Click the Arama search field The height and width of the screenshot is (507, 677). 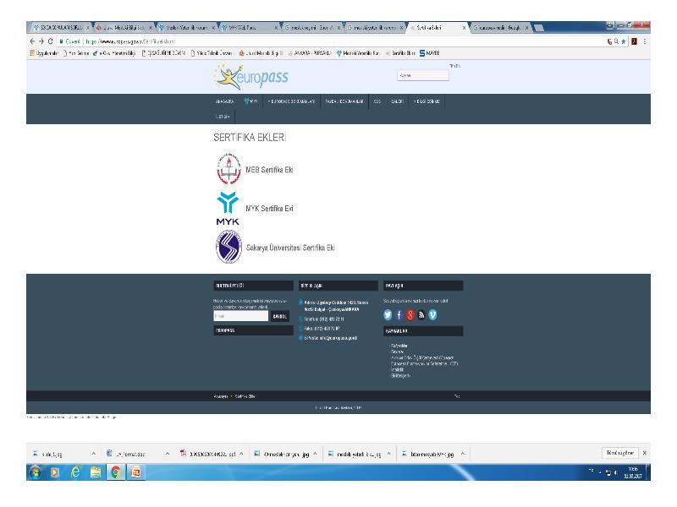click(423, 75)
